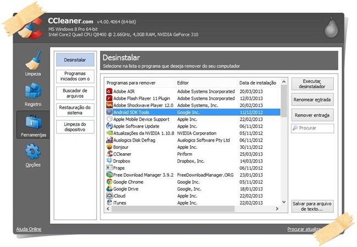Click the Dropbox icon
The width and height of the screenshot is (357, 247).
(109, 161)
